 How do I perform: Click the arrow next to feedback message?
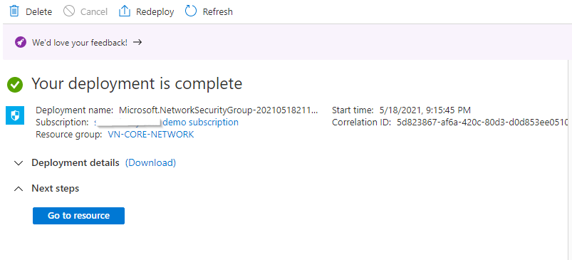pyautogui.click(x=137, y=42)
